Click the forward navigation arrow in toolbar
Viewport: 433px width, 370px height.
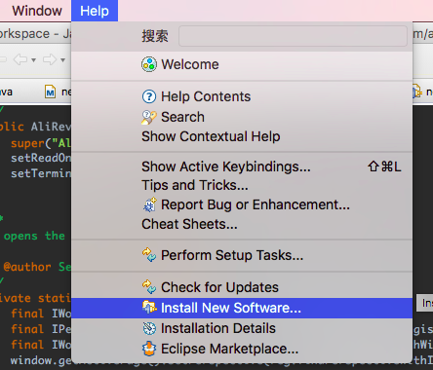coord(50,59)
